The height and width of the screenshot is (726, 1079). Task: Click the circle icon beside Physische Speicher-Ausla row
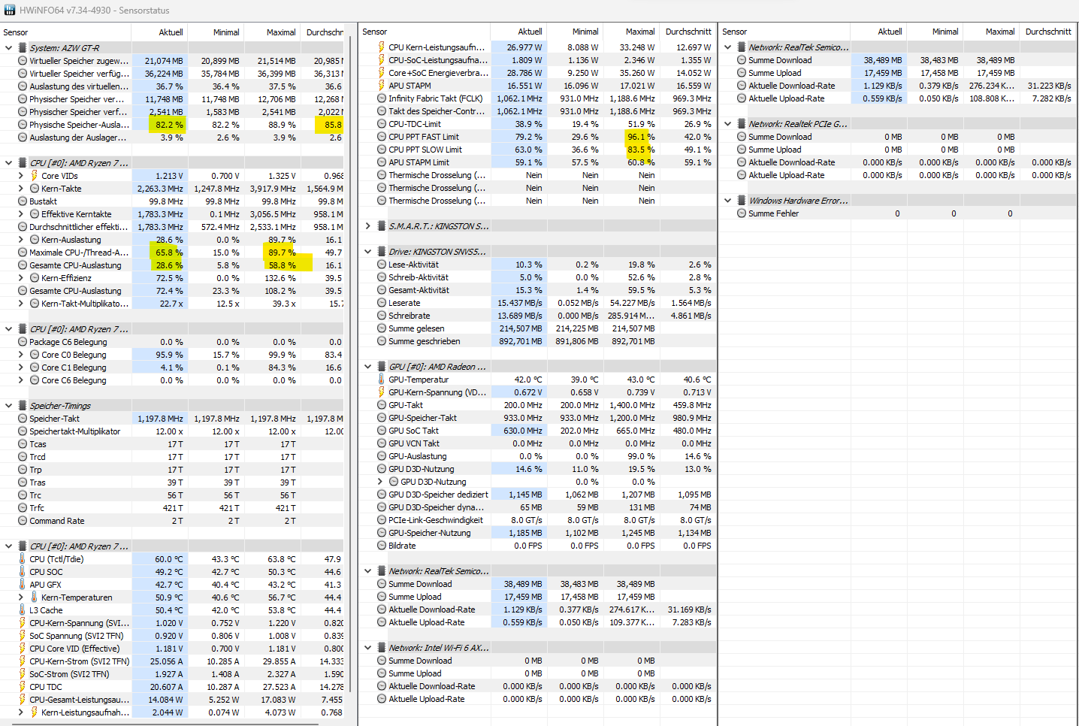coord(23,125)
